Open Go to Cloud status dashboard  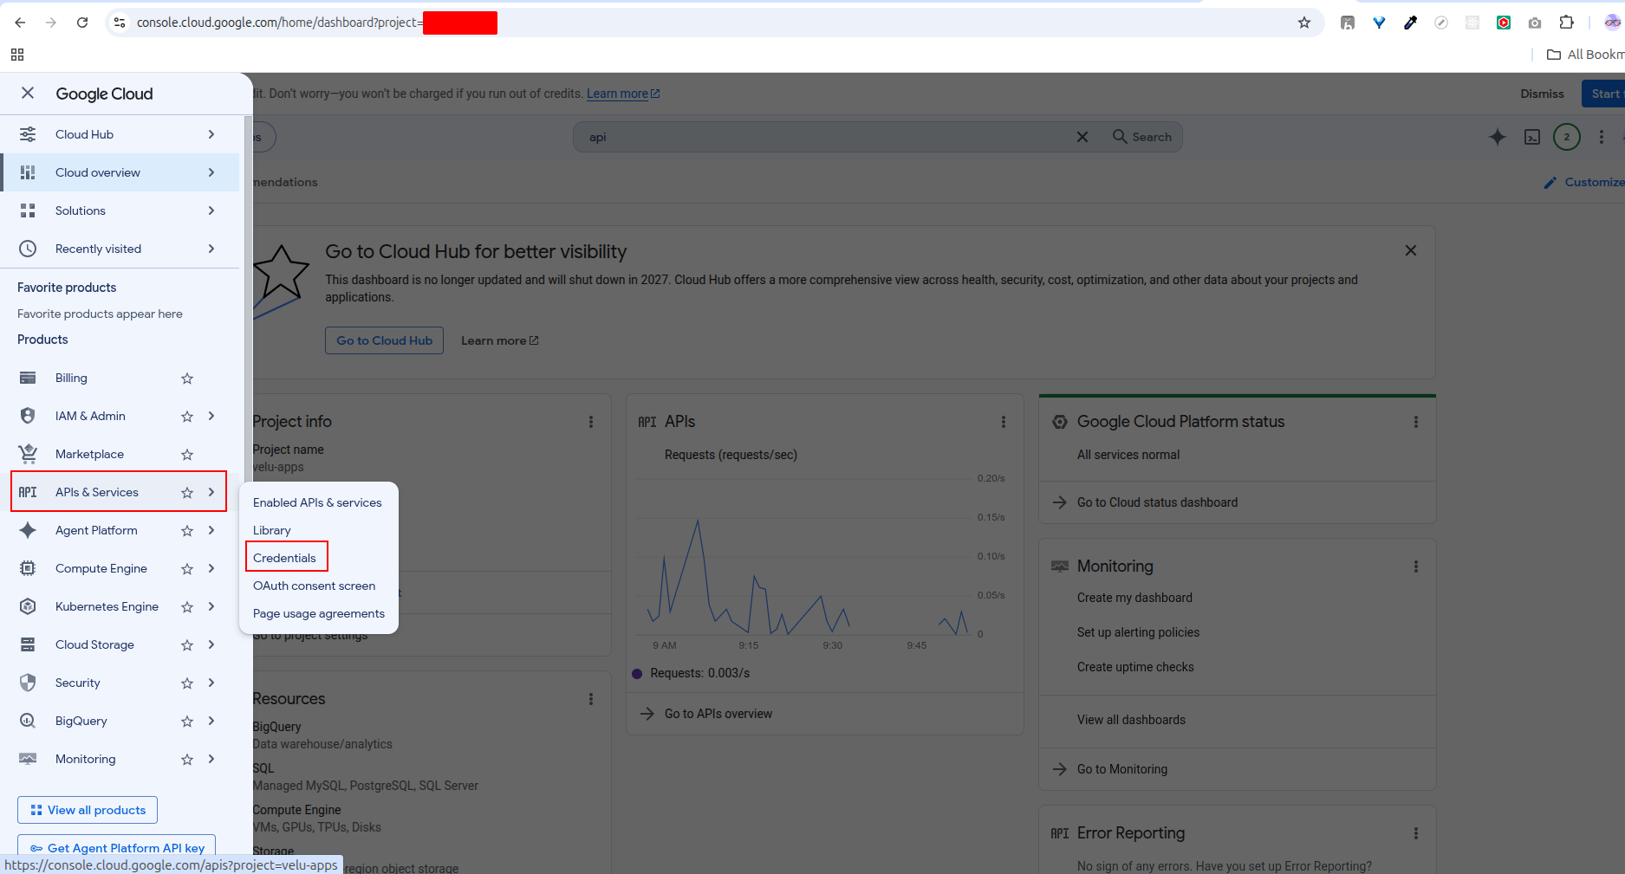click(1157, 502)
